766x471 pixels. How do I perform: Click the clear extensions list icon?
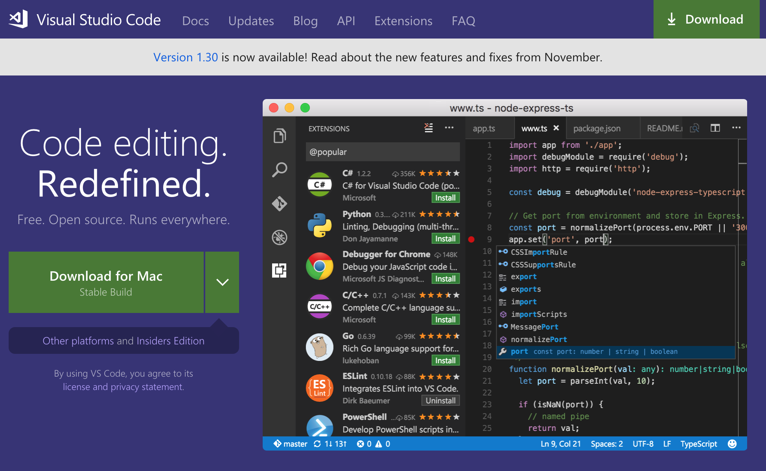[x=429, y=128]
